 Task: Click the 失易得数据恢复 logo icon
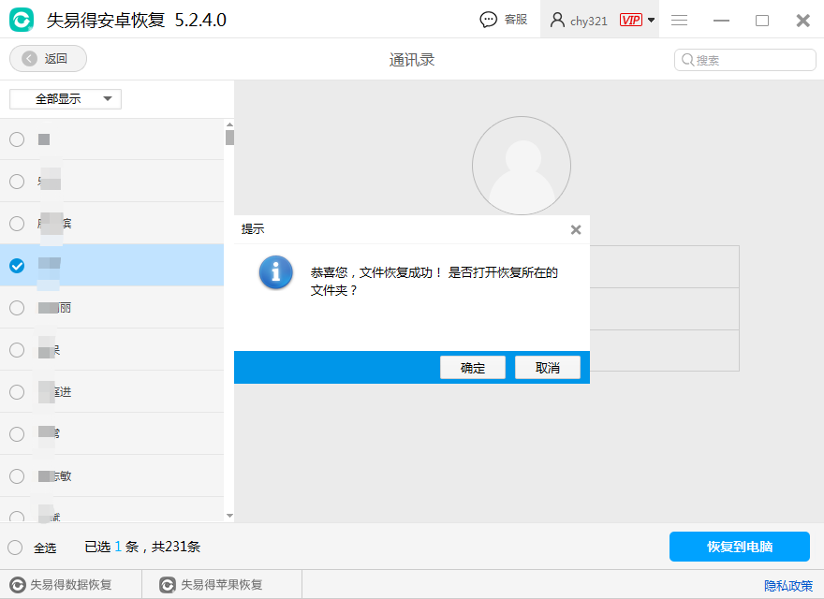(18, 585)
